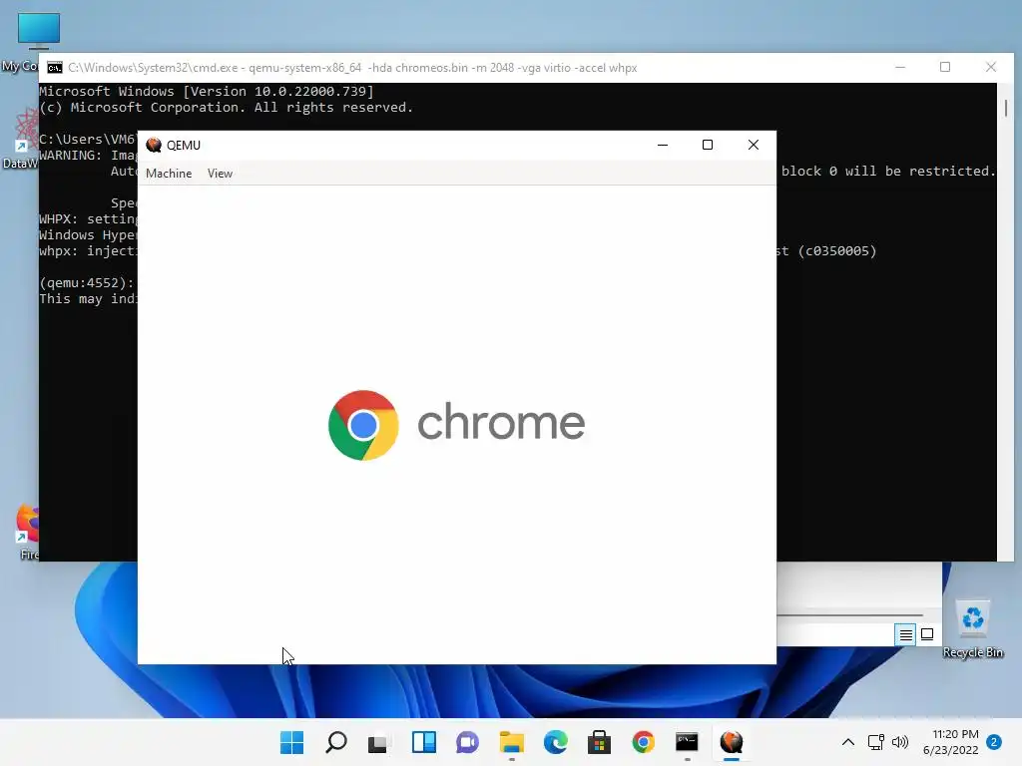Viewport: 1022px width, 766px height.
Task: Show hidden system tray icons
Action: 848,742
